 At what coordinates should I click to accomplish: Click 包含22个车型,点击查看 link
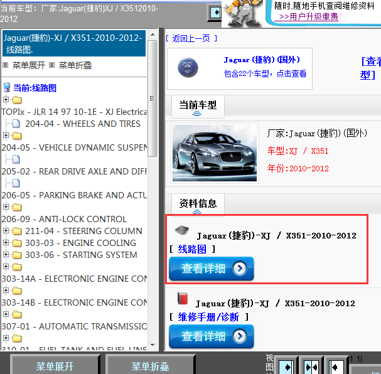click(x=265, y=73)
